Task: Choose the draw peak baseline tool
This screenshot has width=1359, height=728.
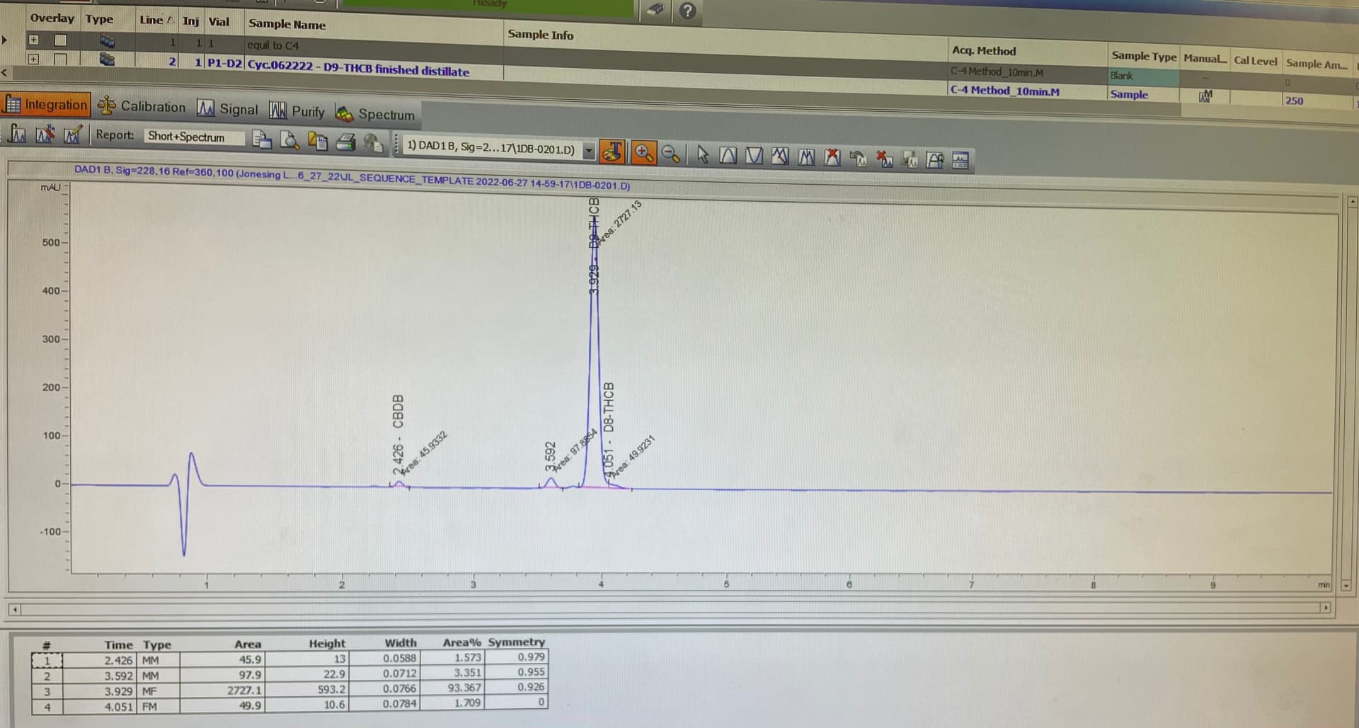Action: tap(728, 155)
